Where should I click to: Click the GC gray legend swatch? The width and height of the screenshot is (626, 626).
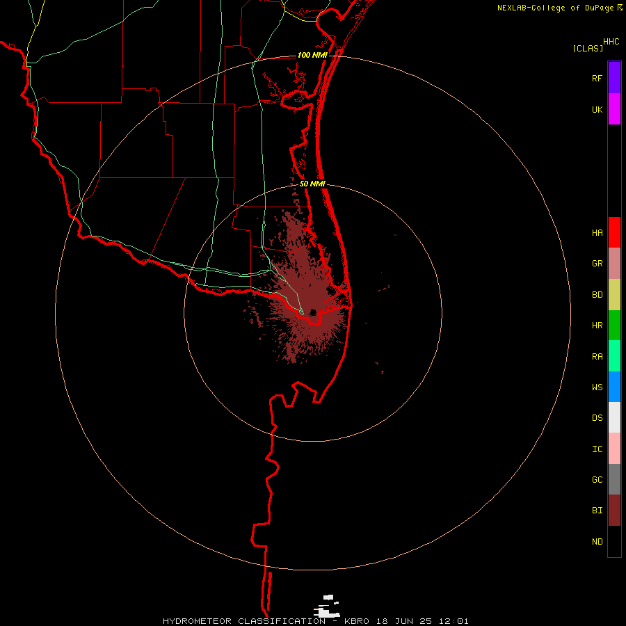(x=614, y=479)
